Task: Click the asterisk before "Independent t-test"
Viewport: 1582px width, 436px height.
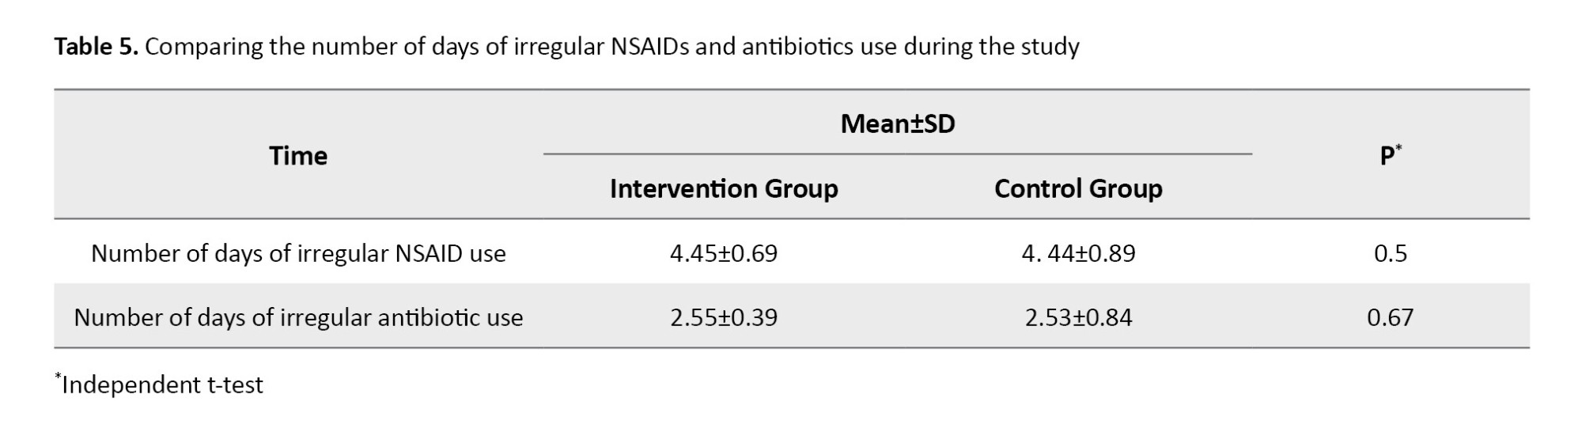Action: [x=58, y=377]
